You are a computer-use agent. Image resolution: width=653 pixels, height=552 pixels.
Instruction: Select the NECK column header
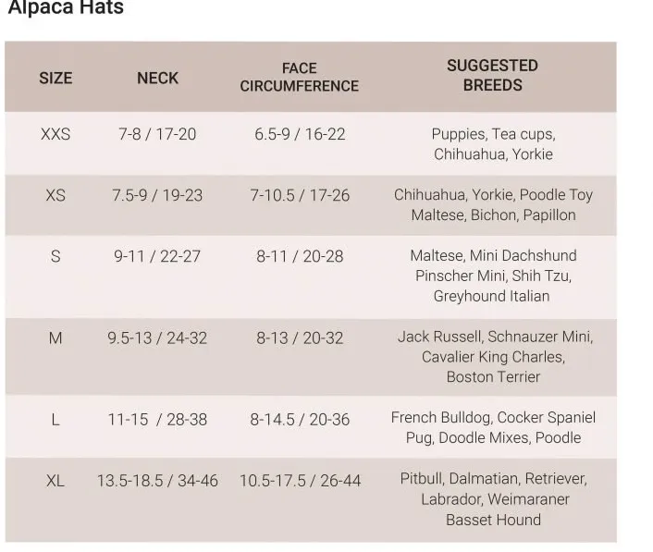158,79
